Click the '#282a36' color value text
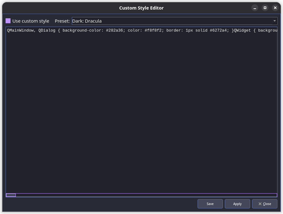The height and width of the screenshot is (214, 283). [x=115, y=30]
